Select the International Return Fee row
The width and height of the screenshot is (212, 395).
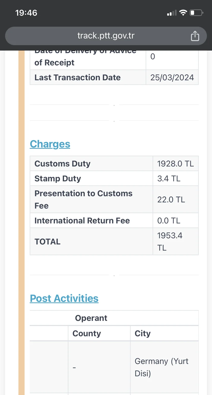(x=82, y=221)
